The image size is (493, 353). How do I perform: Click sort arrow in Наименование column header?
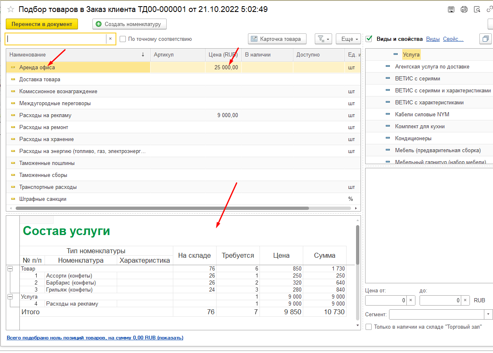pos(143,54)
